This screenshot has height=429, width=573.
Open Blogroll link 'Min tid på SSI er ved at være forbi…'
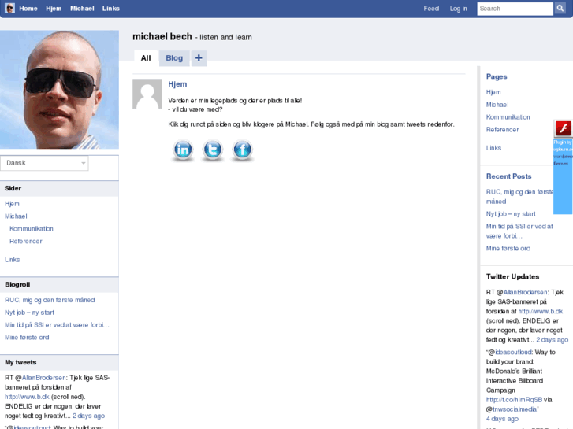coord(57,324)
